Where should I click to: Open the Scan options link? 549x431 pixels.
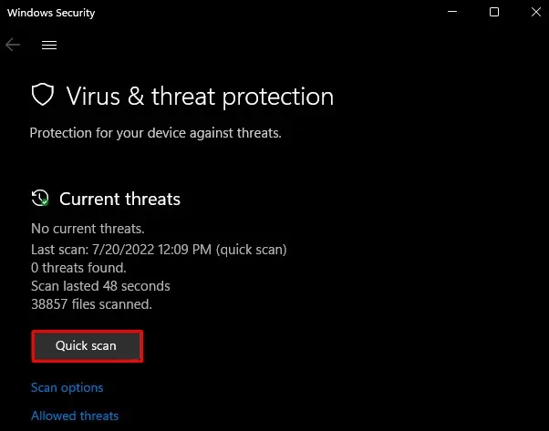click(x=67, y=387)
